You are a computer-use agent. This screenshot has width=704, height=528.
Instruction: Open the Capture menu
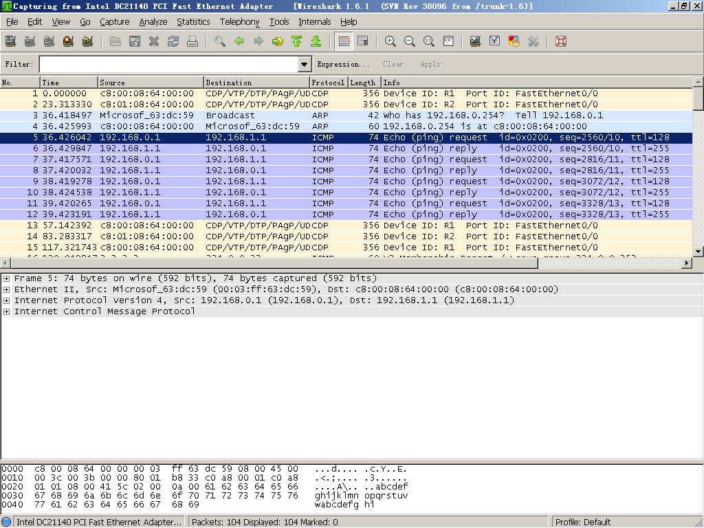point(115,21)
